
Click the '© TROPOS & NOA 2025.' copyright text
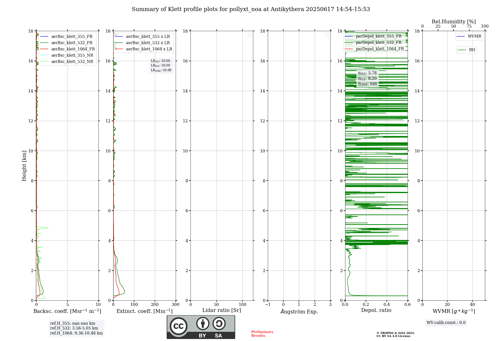pos(396,333)
